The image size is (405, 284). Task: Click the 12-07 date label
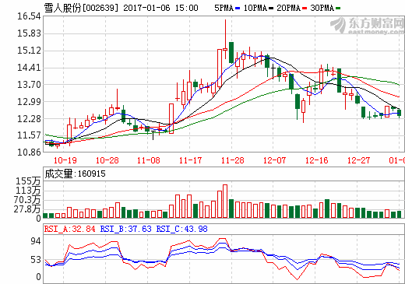[x=274, y=160]
